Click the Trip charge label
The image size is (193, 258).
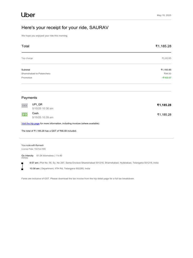tap(27, 58)
